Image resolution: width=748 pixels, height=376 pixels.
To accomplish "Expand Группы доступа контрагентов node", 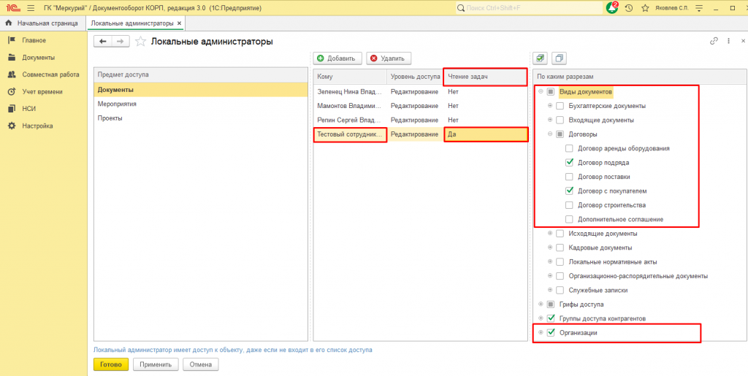I will (x=541, y=318).
